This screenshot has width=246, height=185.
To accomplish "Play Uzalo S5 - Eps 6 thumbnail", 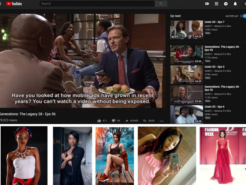I will point(186,114).
